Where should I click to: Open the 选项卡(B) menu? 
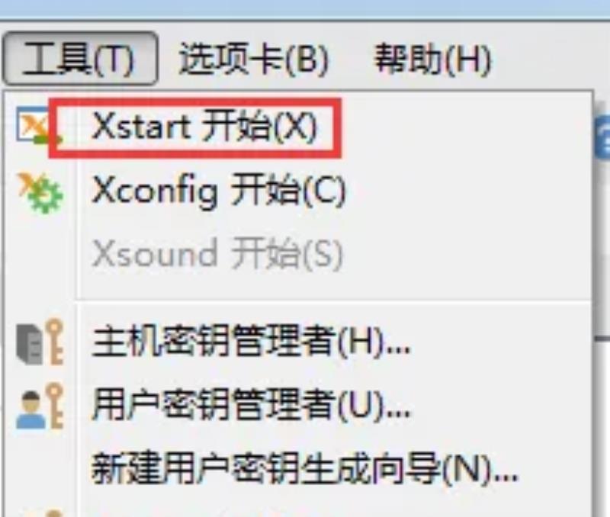pyautogui.click(x=254, y=59)
